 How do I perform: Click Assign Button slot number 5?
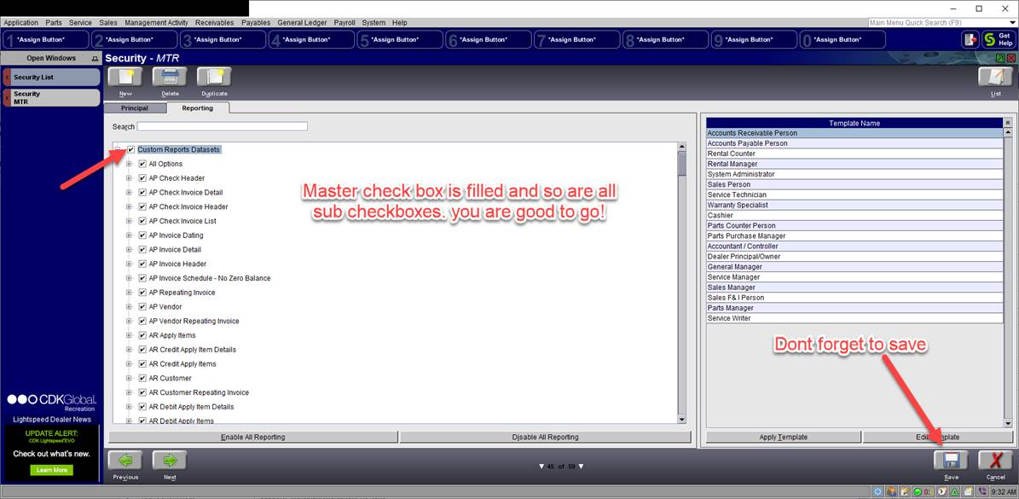399,39
